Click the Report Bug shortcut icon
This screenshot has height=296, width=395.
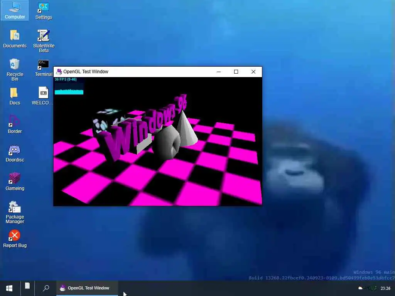click(15, 239)
